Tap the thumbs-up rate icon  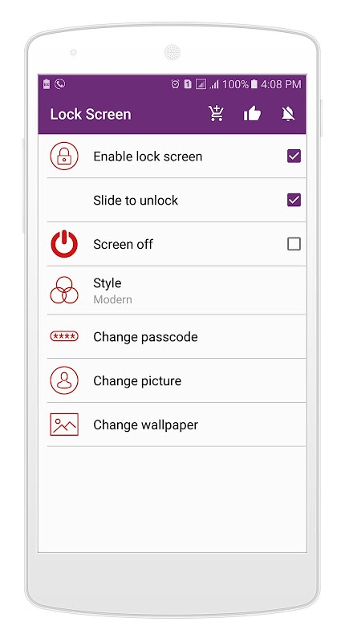tap(252, 113)
